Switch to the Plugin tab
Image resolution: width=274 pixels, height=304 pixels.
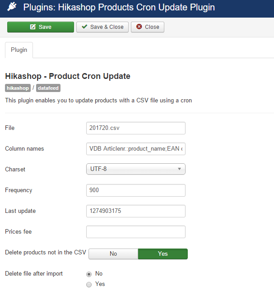coord(19,50)
